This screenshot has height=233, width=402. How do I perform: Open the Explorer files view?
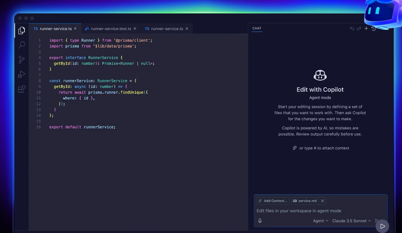[21, 30]
